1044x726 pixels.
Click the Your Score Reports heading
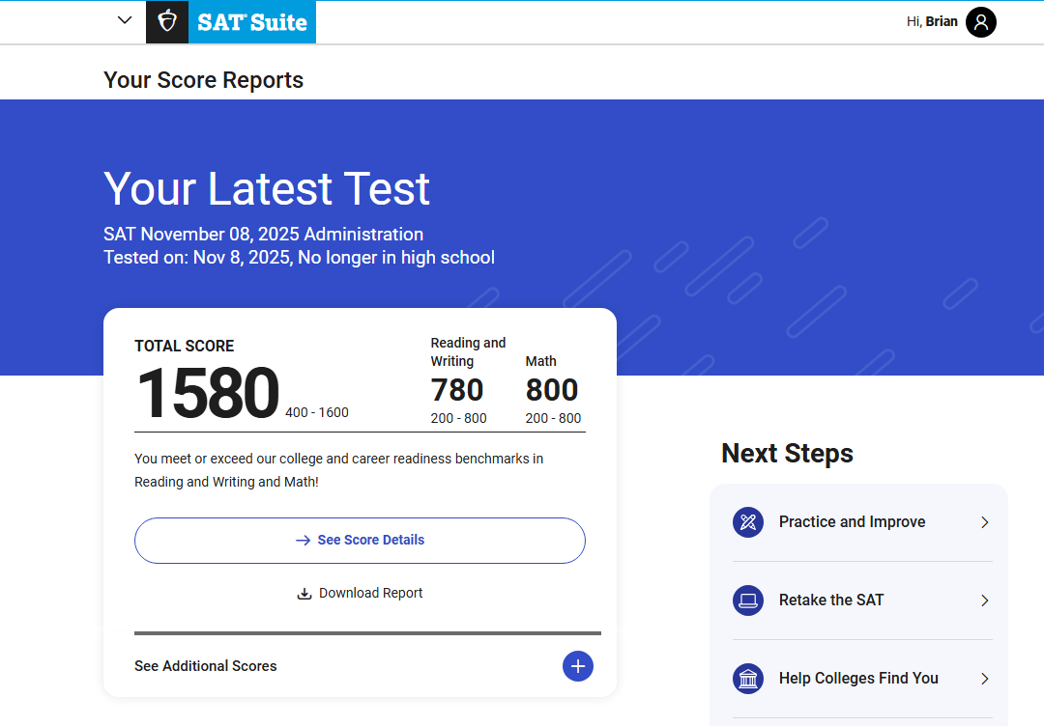click(203, 80)
